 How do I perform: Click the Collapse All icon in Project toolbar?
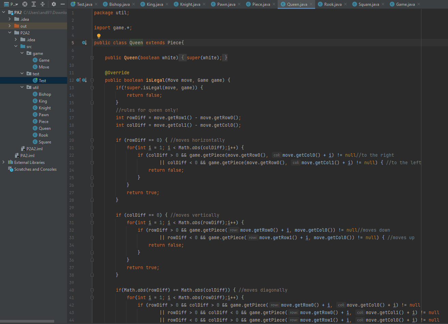coord(42,3)
